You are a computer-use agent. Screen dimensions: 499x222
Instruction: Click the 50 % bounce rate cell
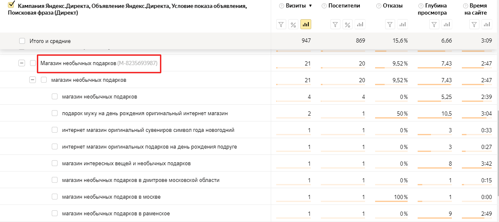(x=402, y=114)
